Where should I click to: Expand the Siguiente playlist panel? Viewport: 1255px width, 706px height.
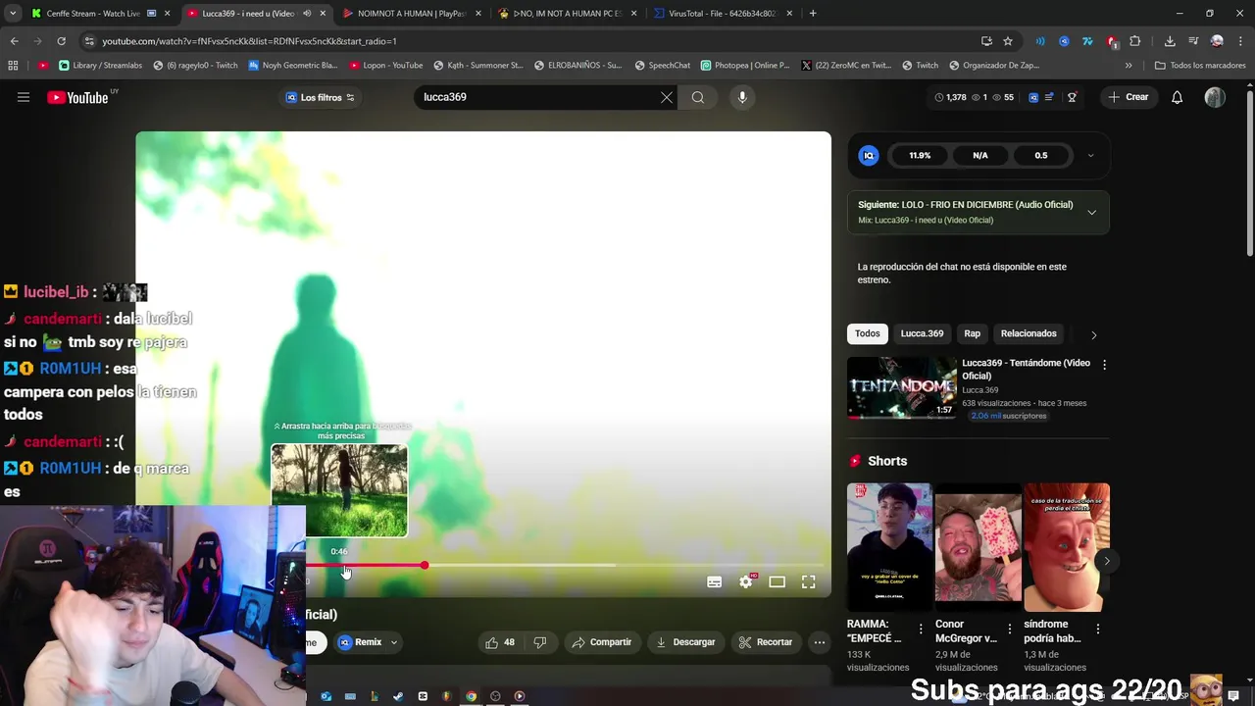pyautogui.click(x=1091, y=212)
